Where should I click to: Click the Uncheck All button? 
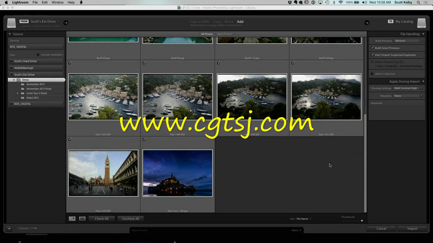(130, 219)
